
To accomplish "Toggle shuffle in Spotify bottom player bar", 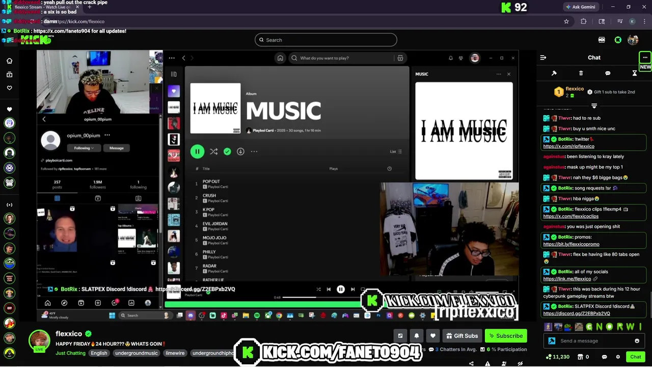I will coord(318,290).
